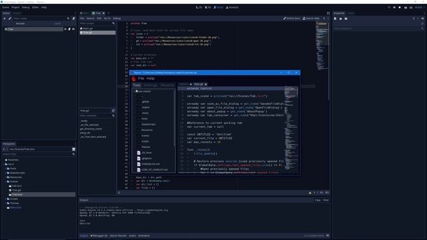
Task: Open the AssetLib workspace
Action: point(232,7)
